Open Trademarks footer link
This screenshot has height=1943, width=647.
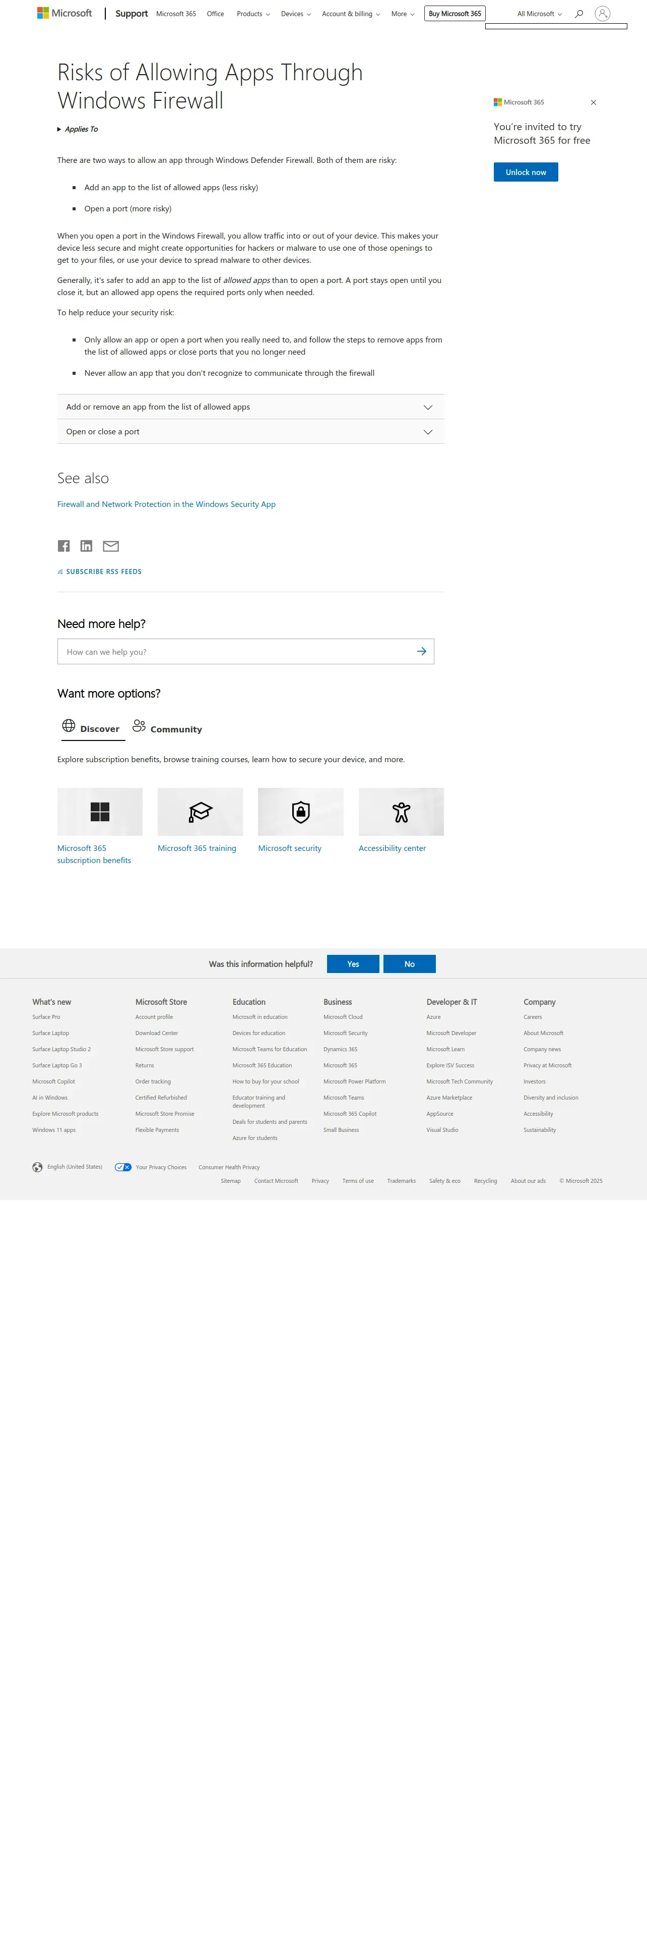coord(402,1180)
